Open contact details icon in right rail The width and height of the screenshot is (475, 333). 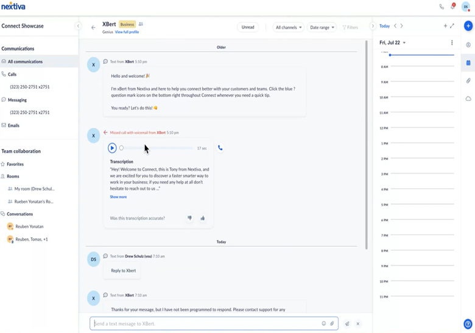click(468, 45)
